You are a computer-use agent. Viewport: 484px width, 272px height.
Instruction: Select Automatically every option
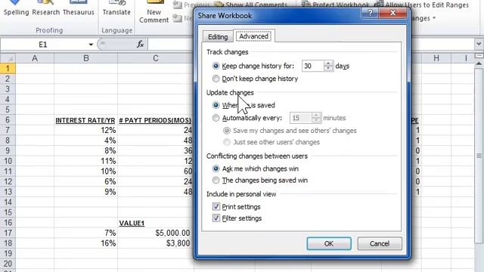(x=247, y=118)
